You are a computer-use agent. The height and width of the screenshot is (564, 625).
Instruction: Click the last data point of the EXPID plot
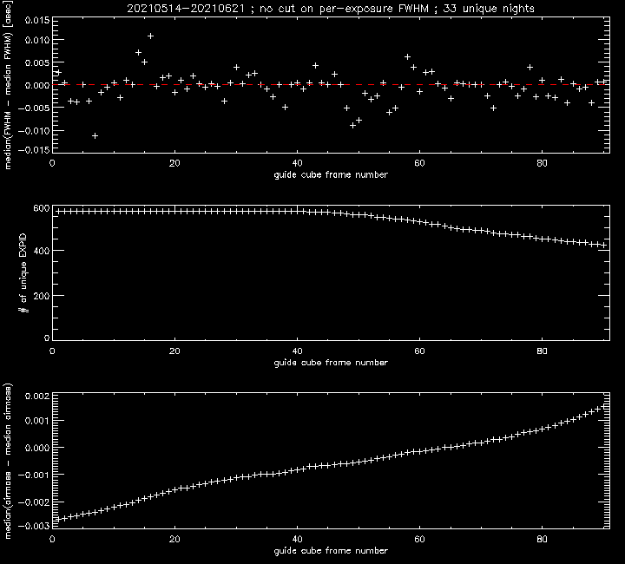point(604,246)
